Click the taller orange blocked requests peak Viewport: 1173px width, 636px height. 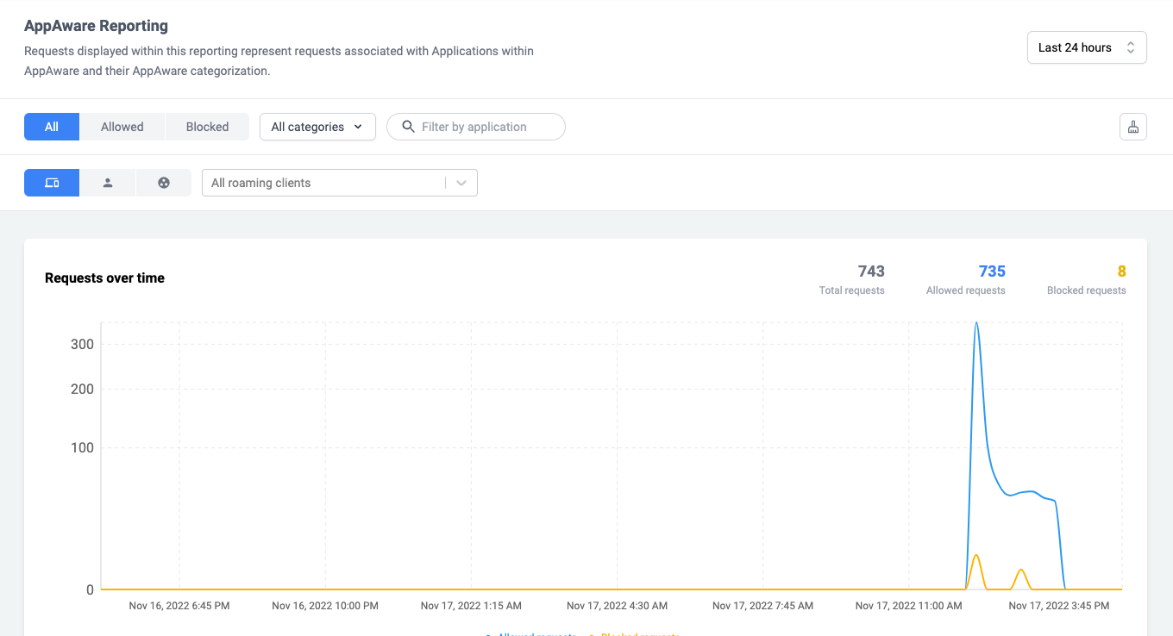(x=975, y=556)
